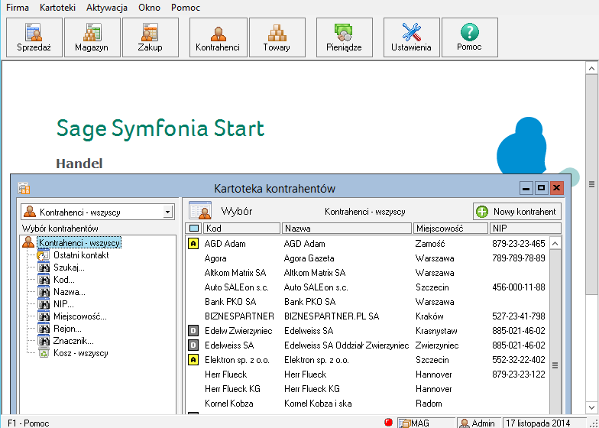Click the marker column header box
Viewport: 599px width, 428px height.
click(194, 228)
